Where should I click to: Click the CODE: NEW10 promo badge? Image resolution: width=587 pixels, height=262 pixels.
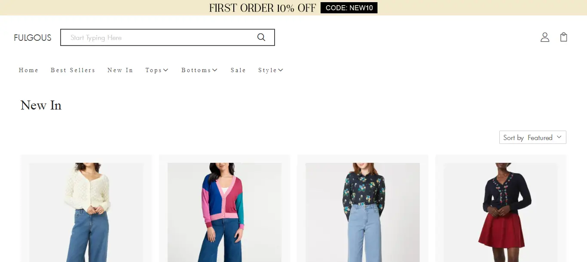(349, 8)
